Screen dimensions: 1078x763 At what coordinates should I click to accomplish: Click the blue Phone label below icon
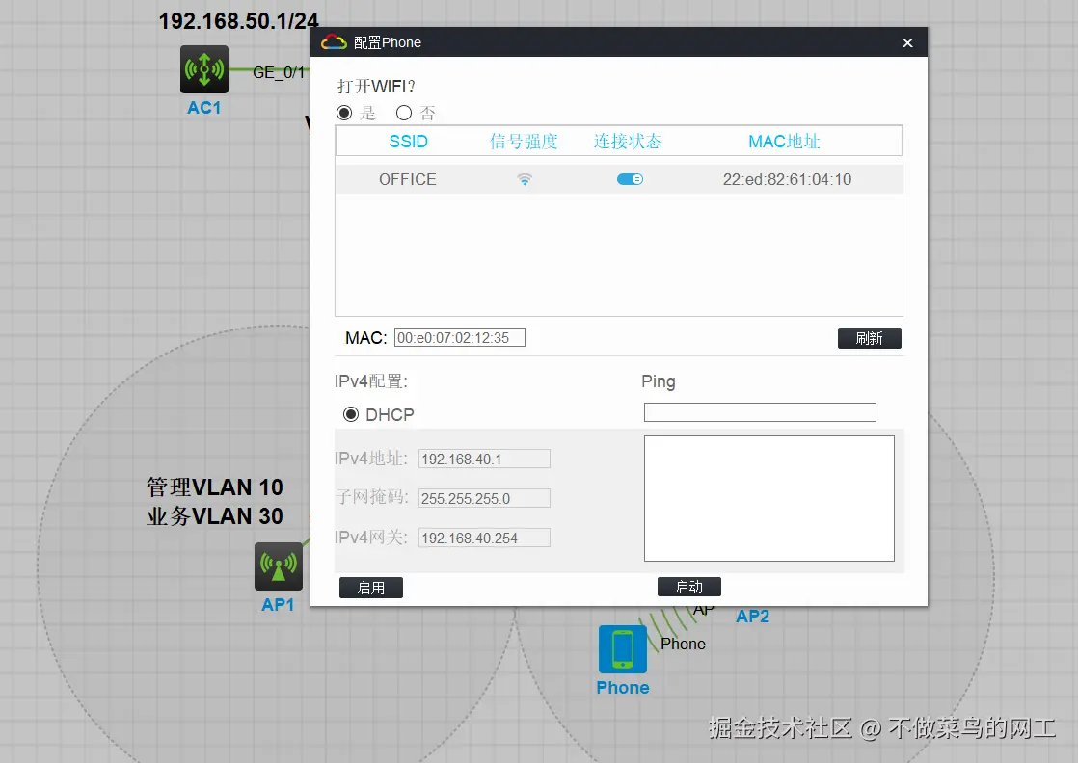point(623,688)
